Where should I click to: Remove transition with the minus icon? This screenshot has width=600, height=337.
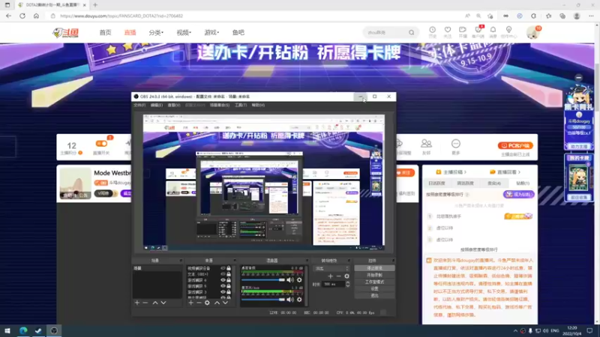pyautogui.click(x=338, y=276)
